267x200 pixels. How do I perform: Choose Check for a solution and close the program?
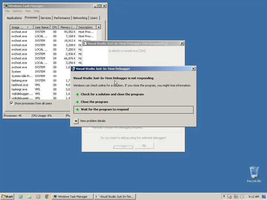(x=133, y=94)
